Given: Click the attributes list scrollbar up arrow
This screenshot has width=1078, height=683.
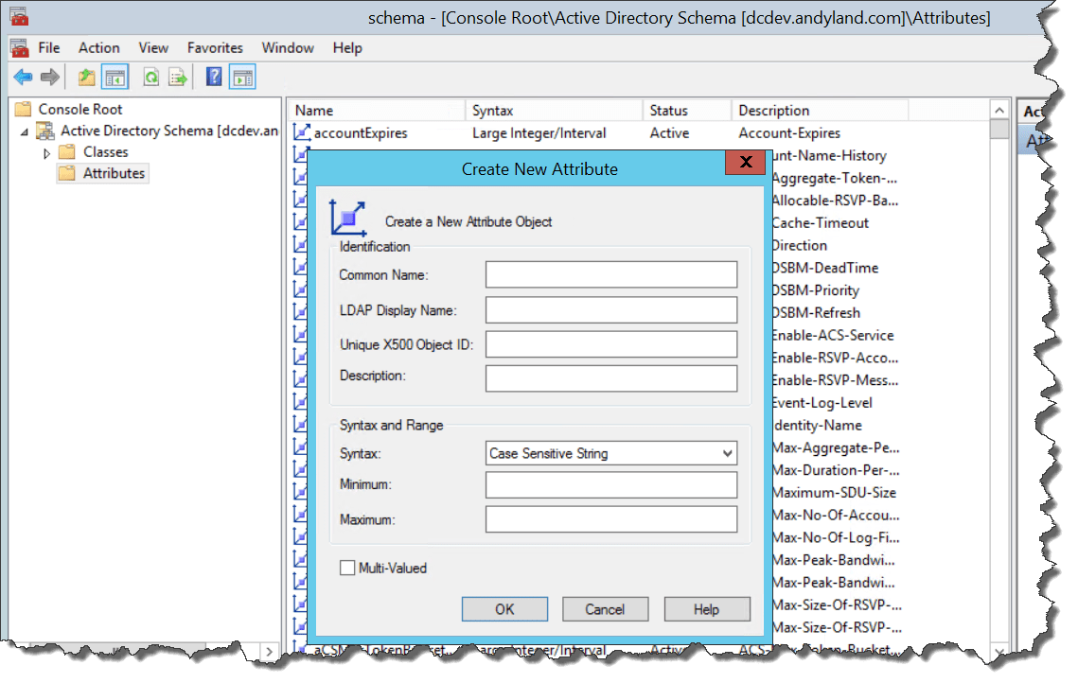Looking at the screenshot, I should [x=999, y=109].
